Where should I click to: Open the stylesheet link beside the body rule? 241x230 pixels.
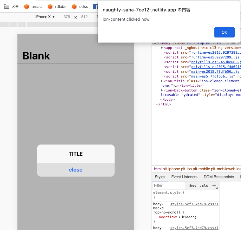(194, 228)
